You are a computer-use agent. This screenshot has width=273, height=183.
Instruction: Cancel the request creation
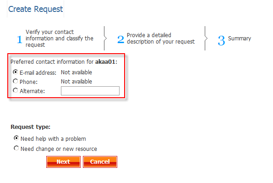point(100,162)
